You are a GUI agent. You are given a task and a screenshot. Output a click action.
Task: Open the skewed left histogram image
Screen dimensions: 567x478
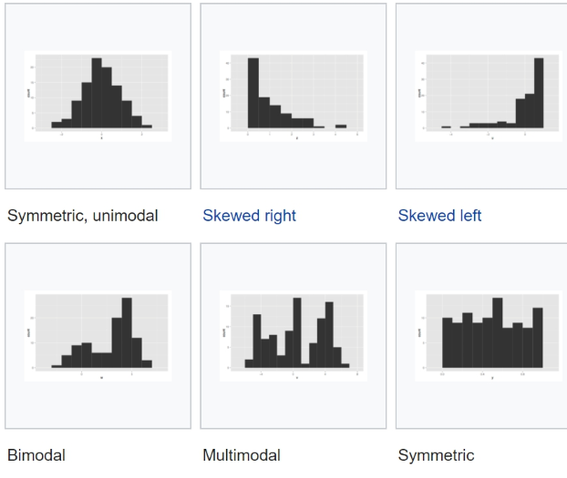click(x=482, y=96)
